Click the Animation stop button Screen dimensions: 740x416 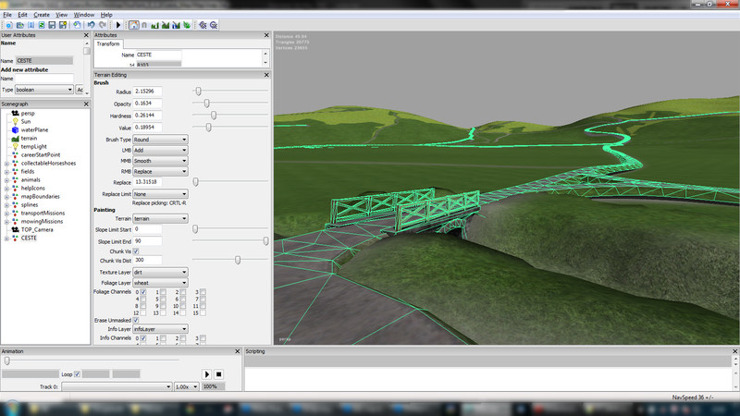pos(218,374)
